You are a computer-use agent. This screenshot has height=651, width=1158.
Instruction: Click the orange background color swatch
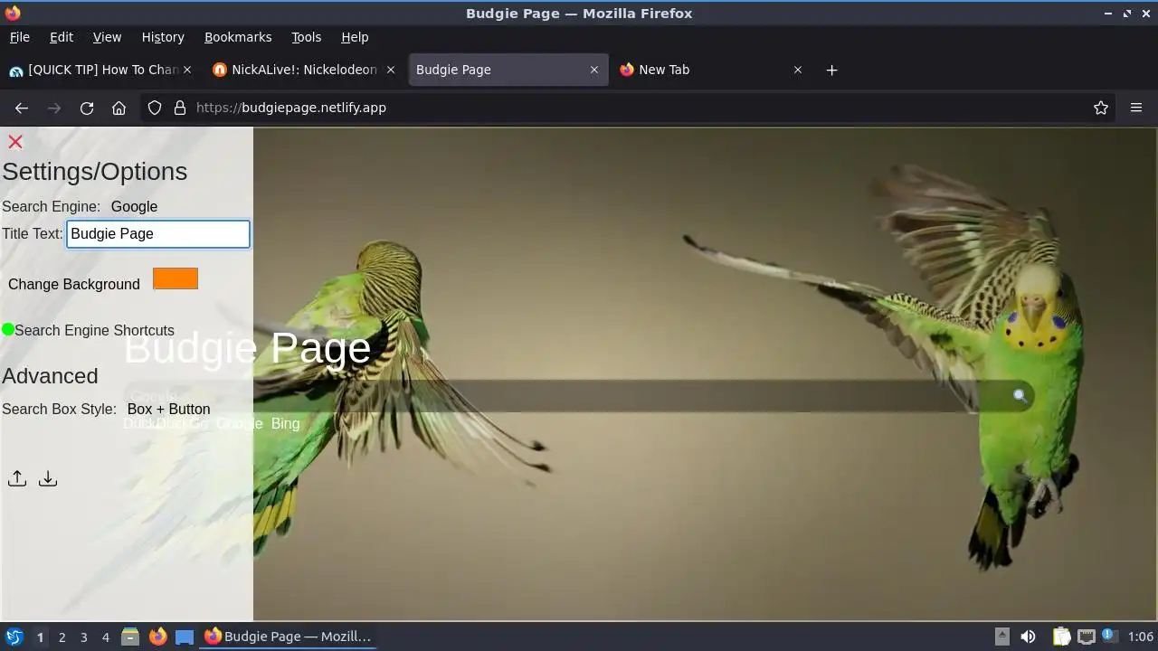click(176, 278)
